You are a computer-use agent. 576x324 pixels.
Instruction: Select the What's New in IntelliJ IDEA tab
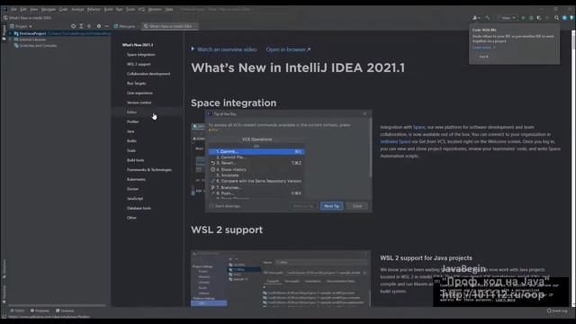pyautogui.click(x=170, y=26)
